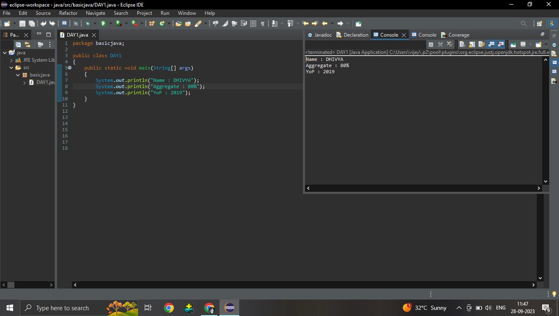Remove all terminated launches in Console

(450, 44)
